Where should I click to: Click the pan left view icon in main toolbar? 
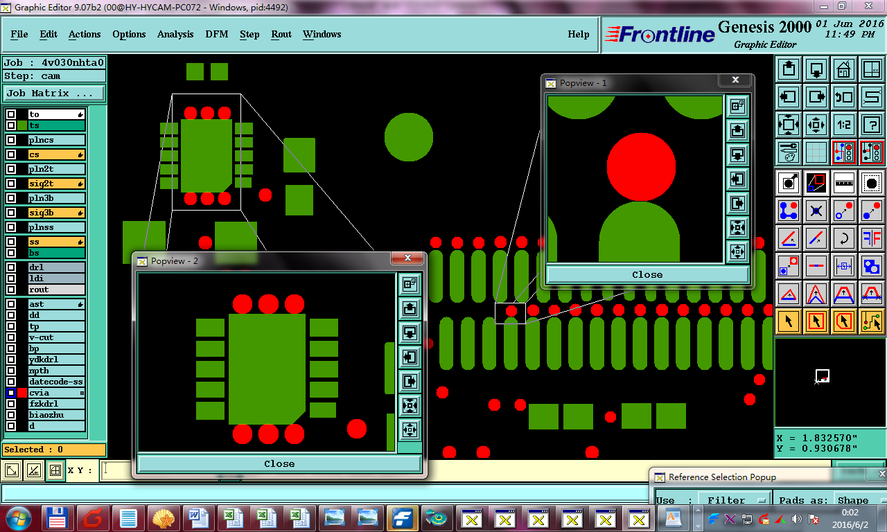coord(789,98)
